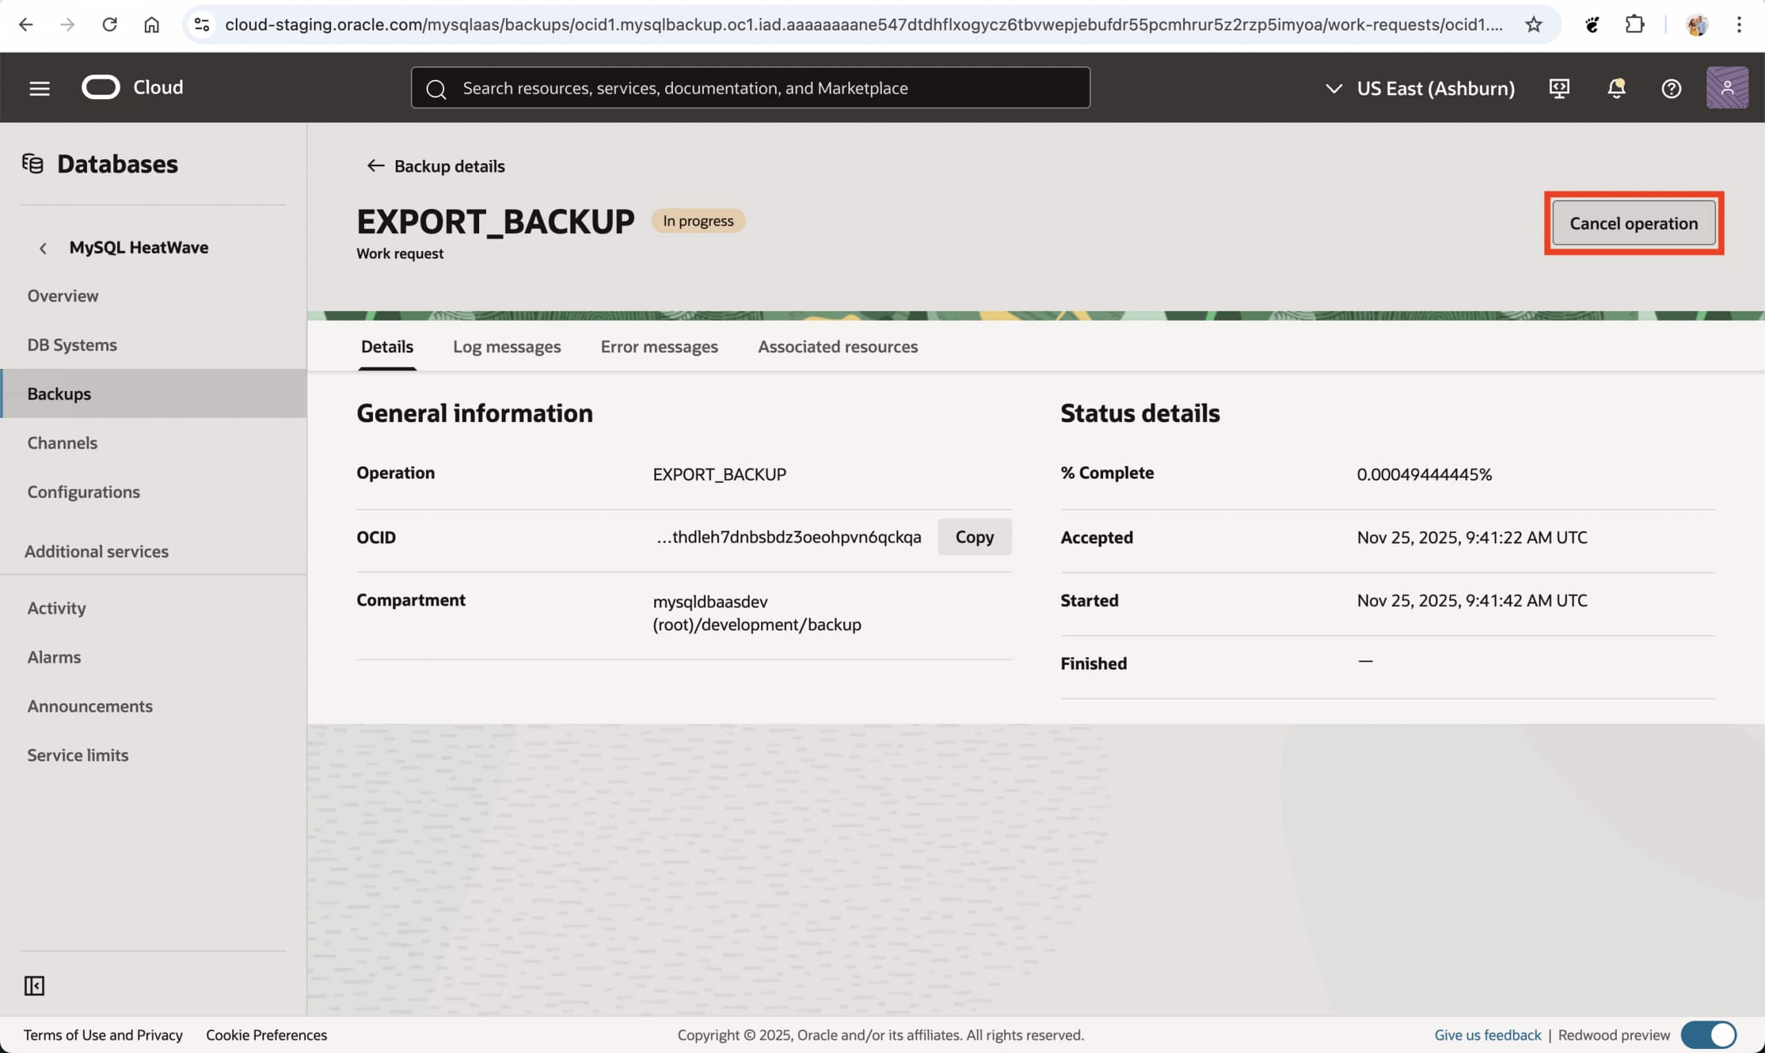Open the hamburger navigation menu

pyautogui.click(x=39, y=88)
